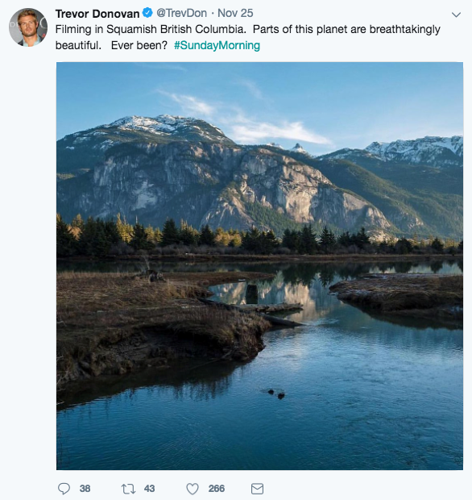Expand the tweet options chevron menu

[x=456, y=15]
